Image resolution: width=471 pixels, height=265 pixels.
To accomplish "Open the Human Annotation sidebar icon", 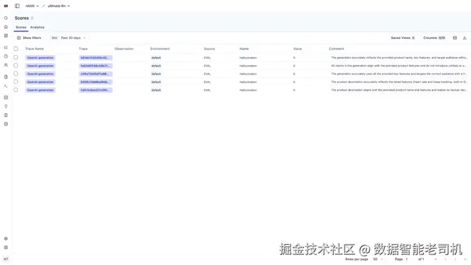I will click(x=5, y=115).
